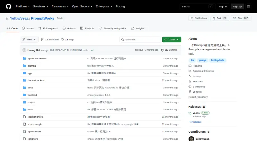The image size is (257, 141).
Task: Go to the Pricing page
Action: coord(120,6)
